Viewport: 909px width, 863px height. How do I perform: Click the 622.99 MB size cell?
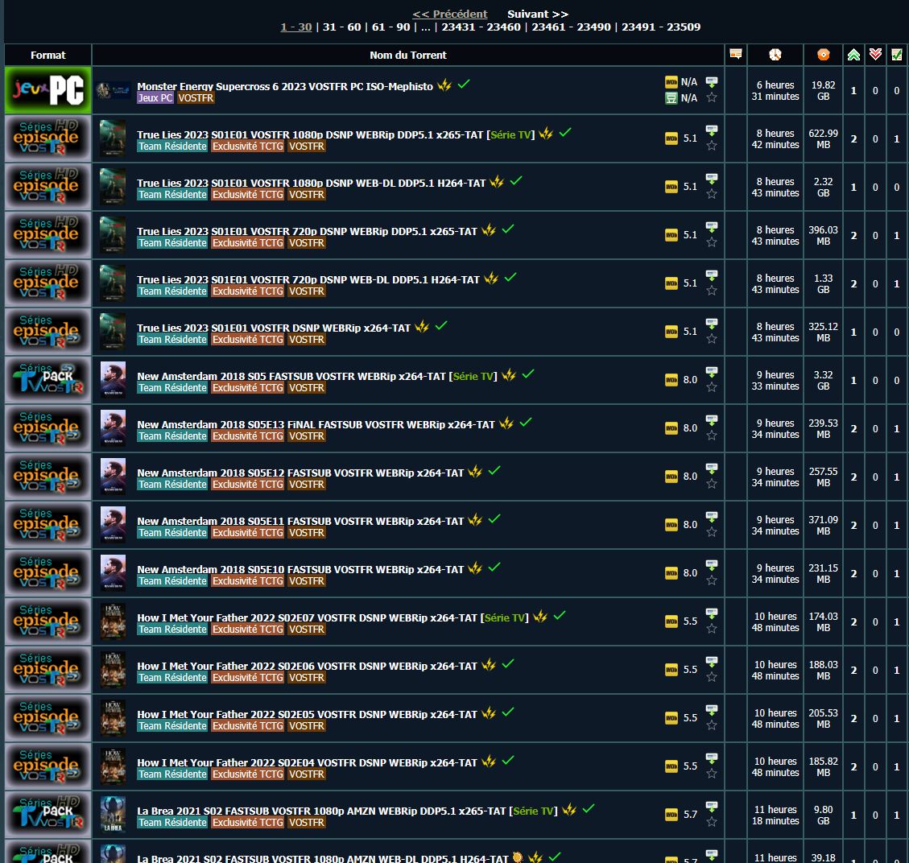point(823,139)
